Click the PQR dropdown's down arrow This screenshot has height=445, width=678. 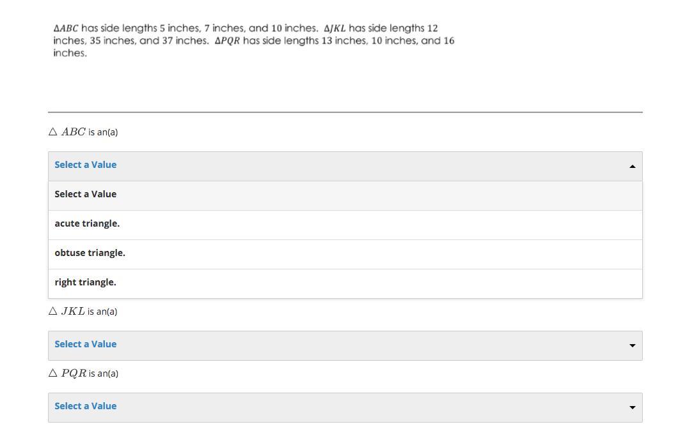pos(632,407)
